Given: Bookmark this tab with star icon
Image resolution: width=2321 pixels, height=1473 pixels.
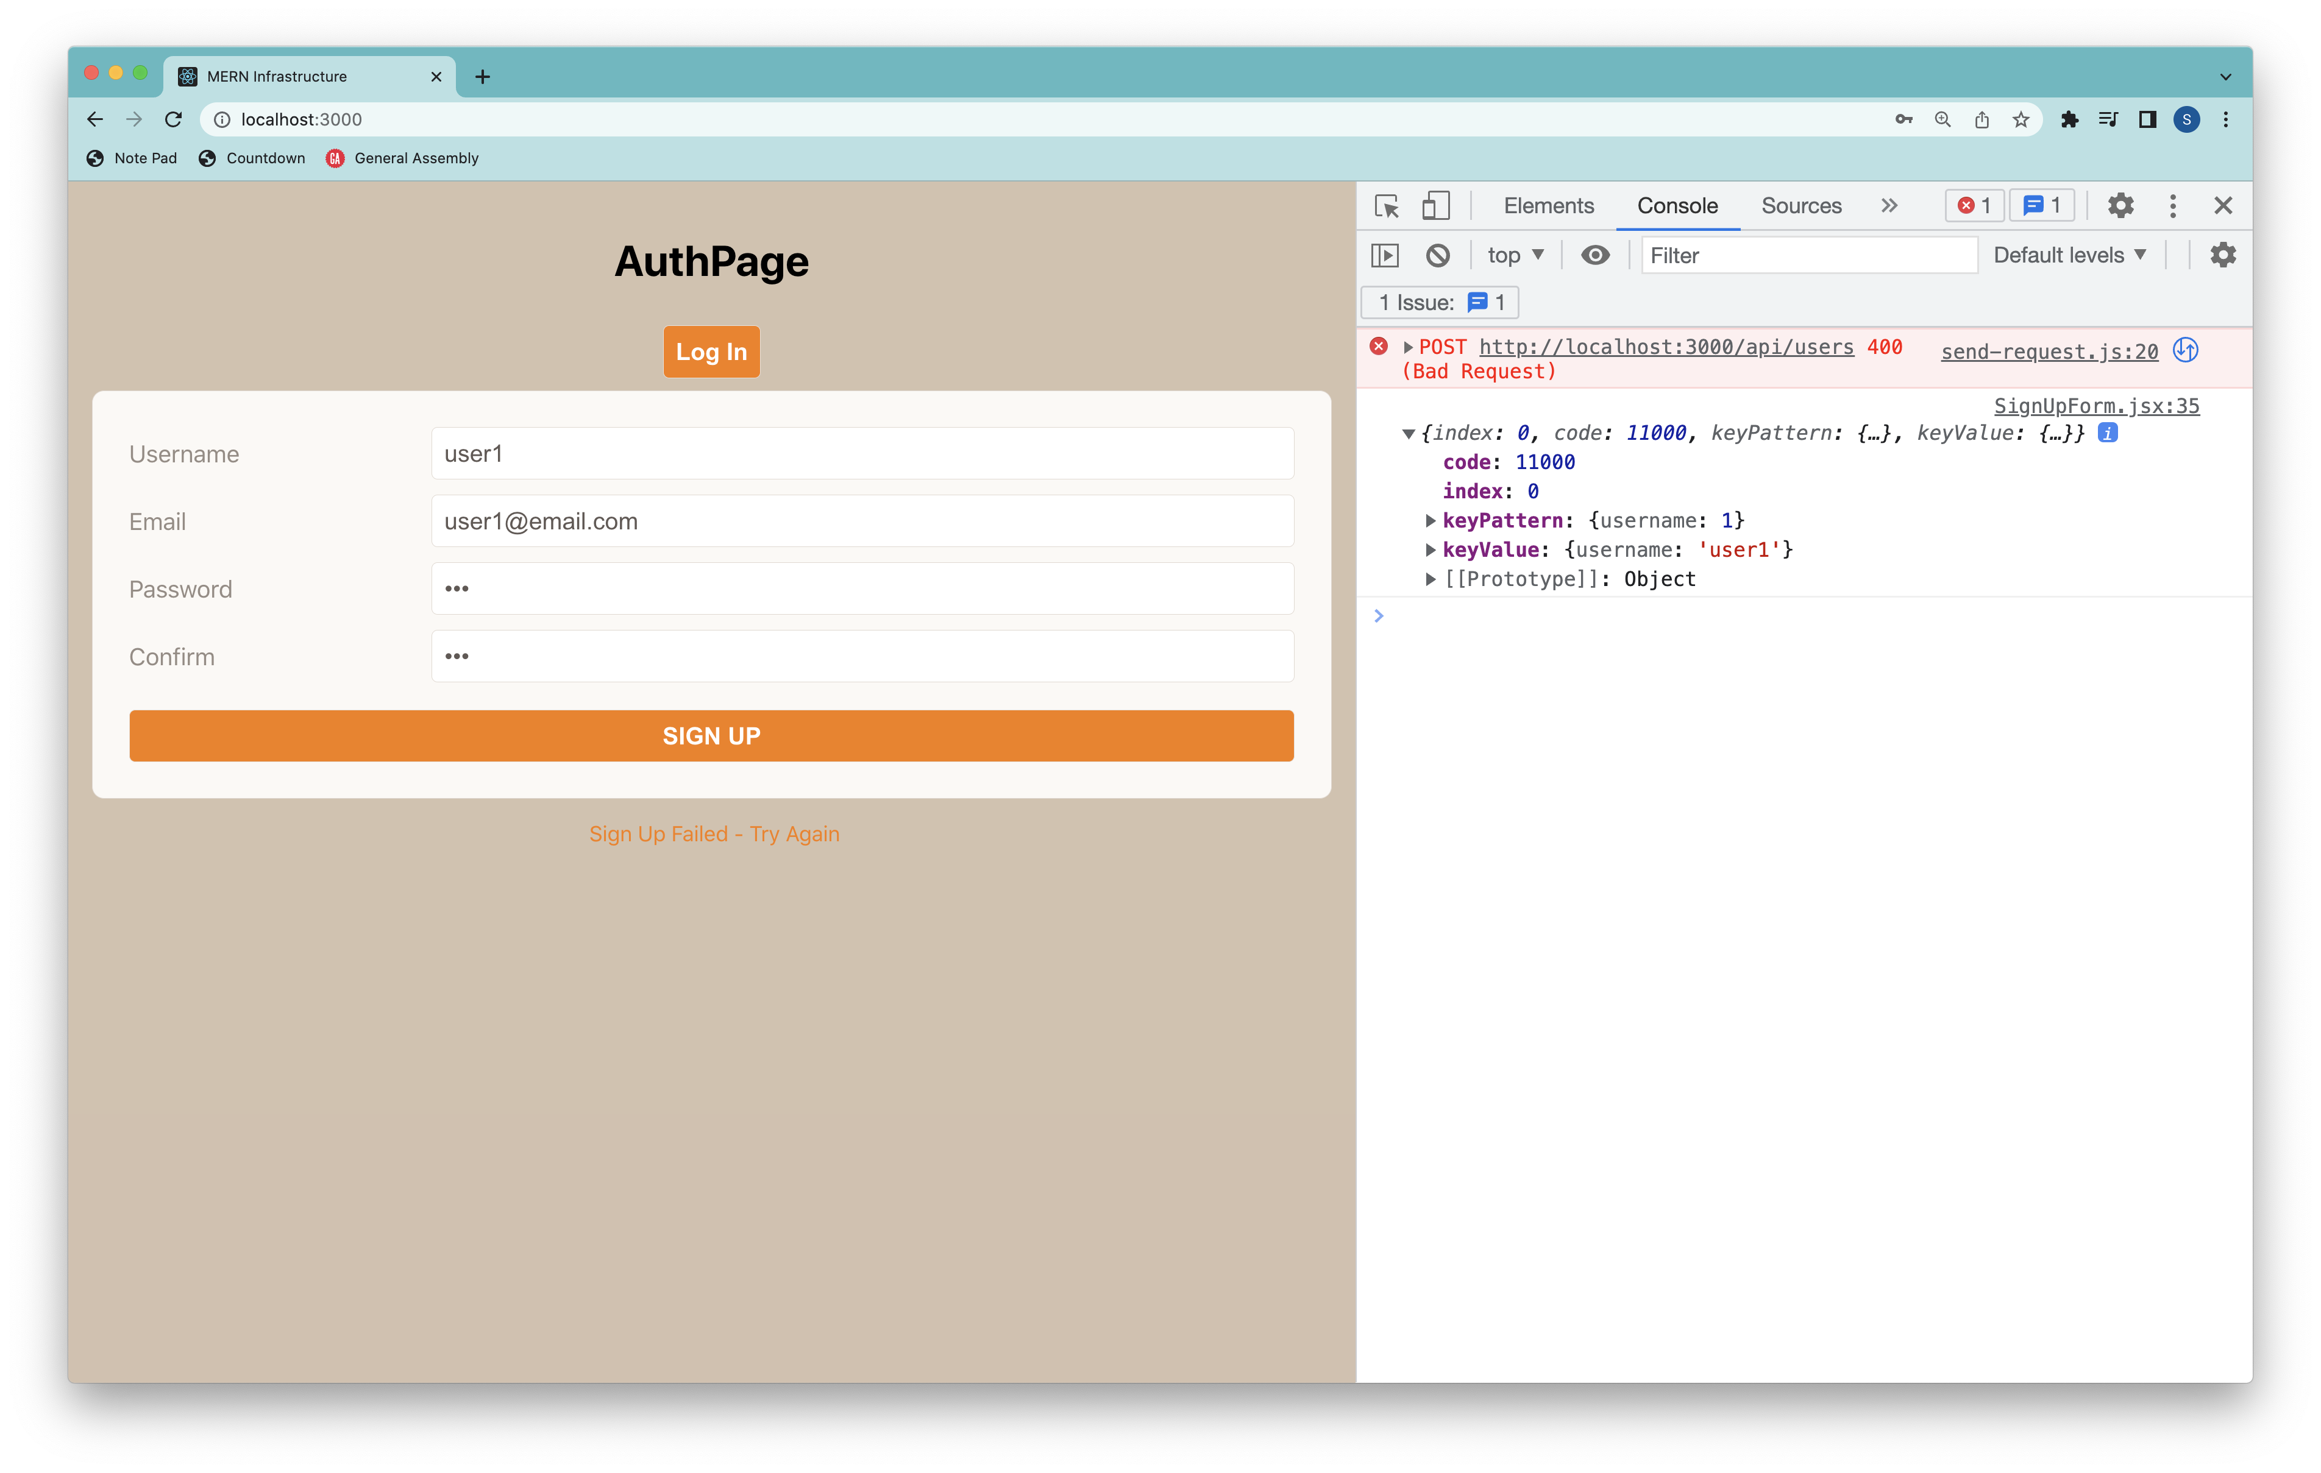Looking at the screenshot, I should 2021,119.
